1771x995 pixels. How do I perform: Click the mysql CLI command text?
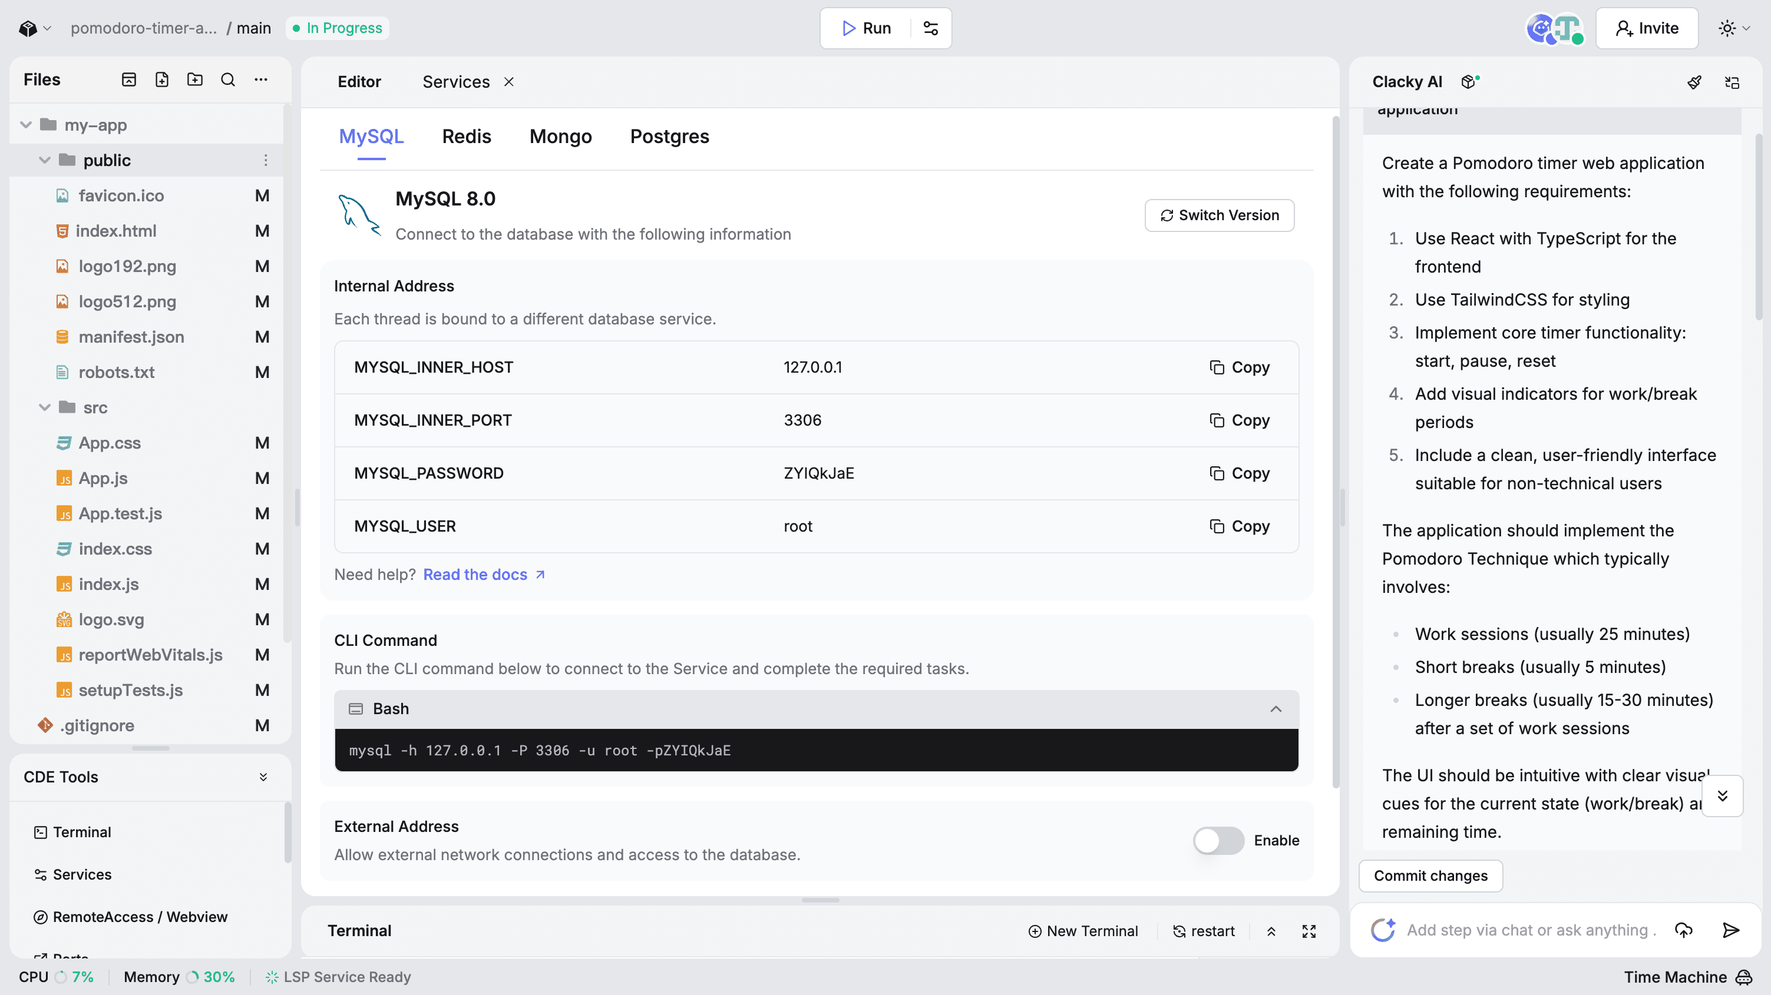click(540, 751)
